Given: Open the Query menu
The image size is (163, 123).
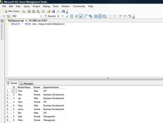Looking at the screenshot, I should 27,6.
